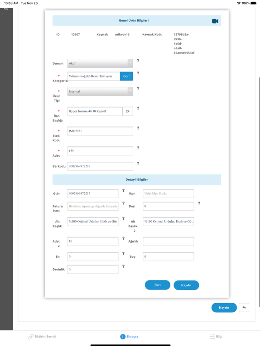
Task: Switch to the Entegra tab
Action: [x=129, y=337]
